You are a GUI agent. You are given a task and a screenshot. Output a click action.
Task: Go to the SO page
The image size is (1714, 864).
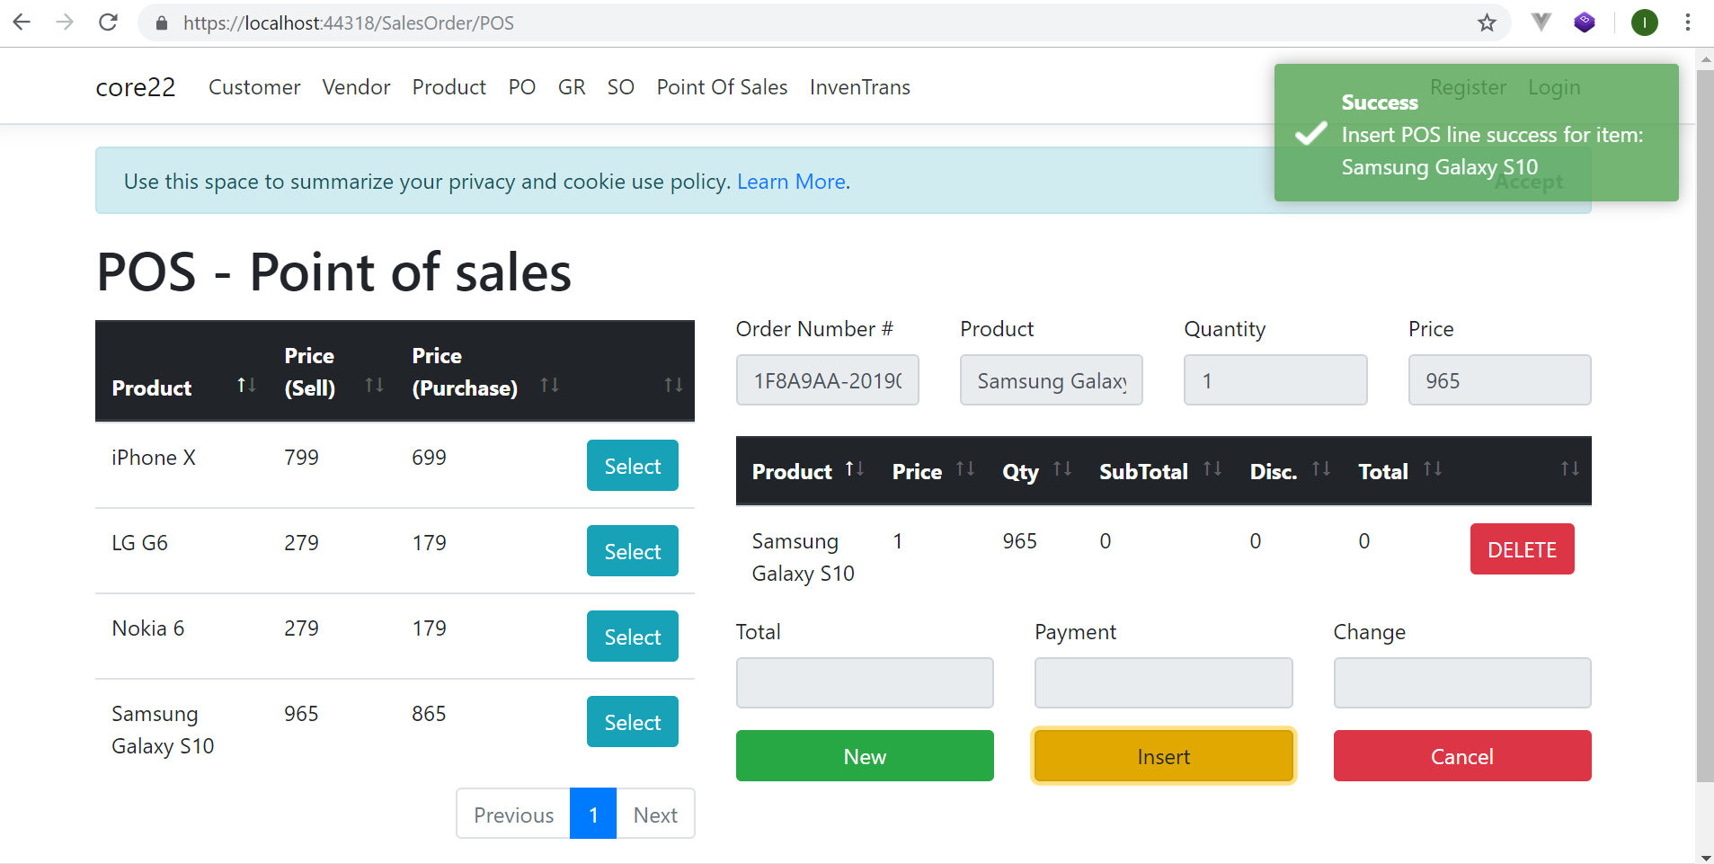(x=621, y=87)
